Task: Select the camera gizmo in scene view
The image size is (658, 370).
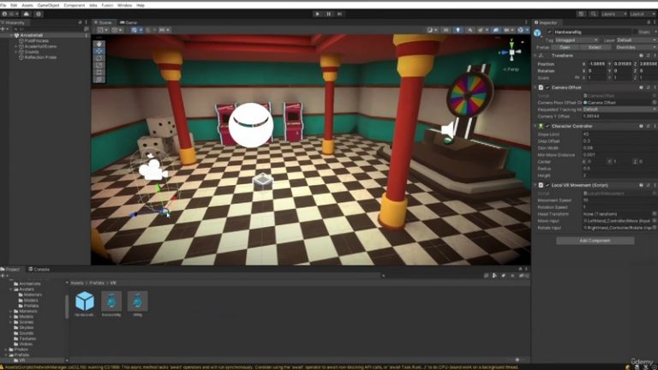Action: 153,169
